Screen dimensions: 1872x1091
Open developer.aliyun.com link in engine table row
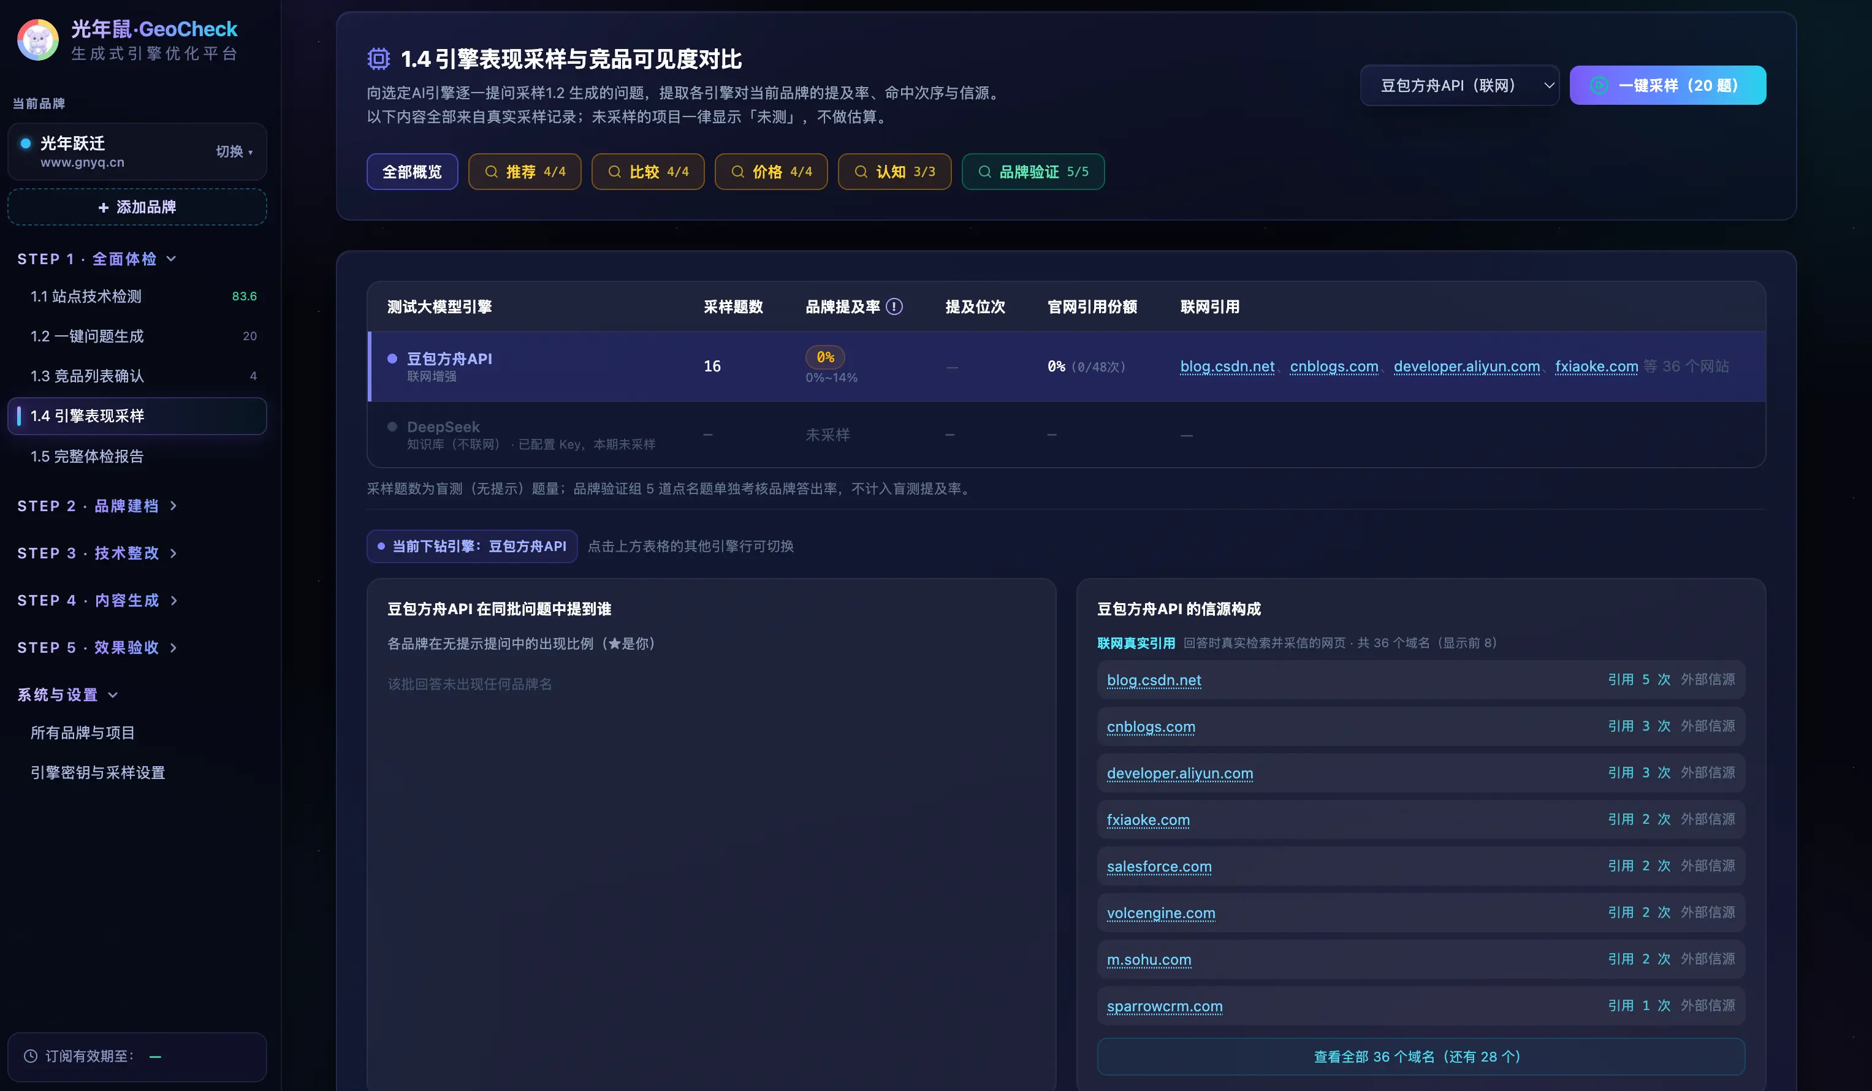1466,366
